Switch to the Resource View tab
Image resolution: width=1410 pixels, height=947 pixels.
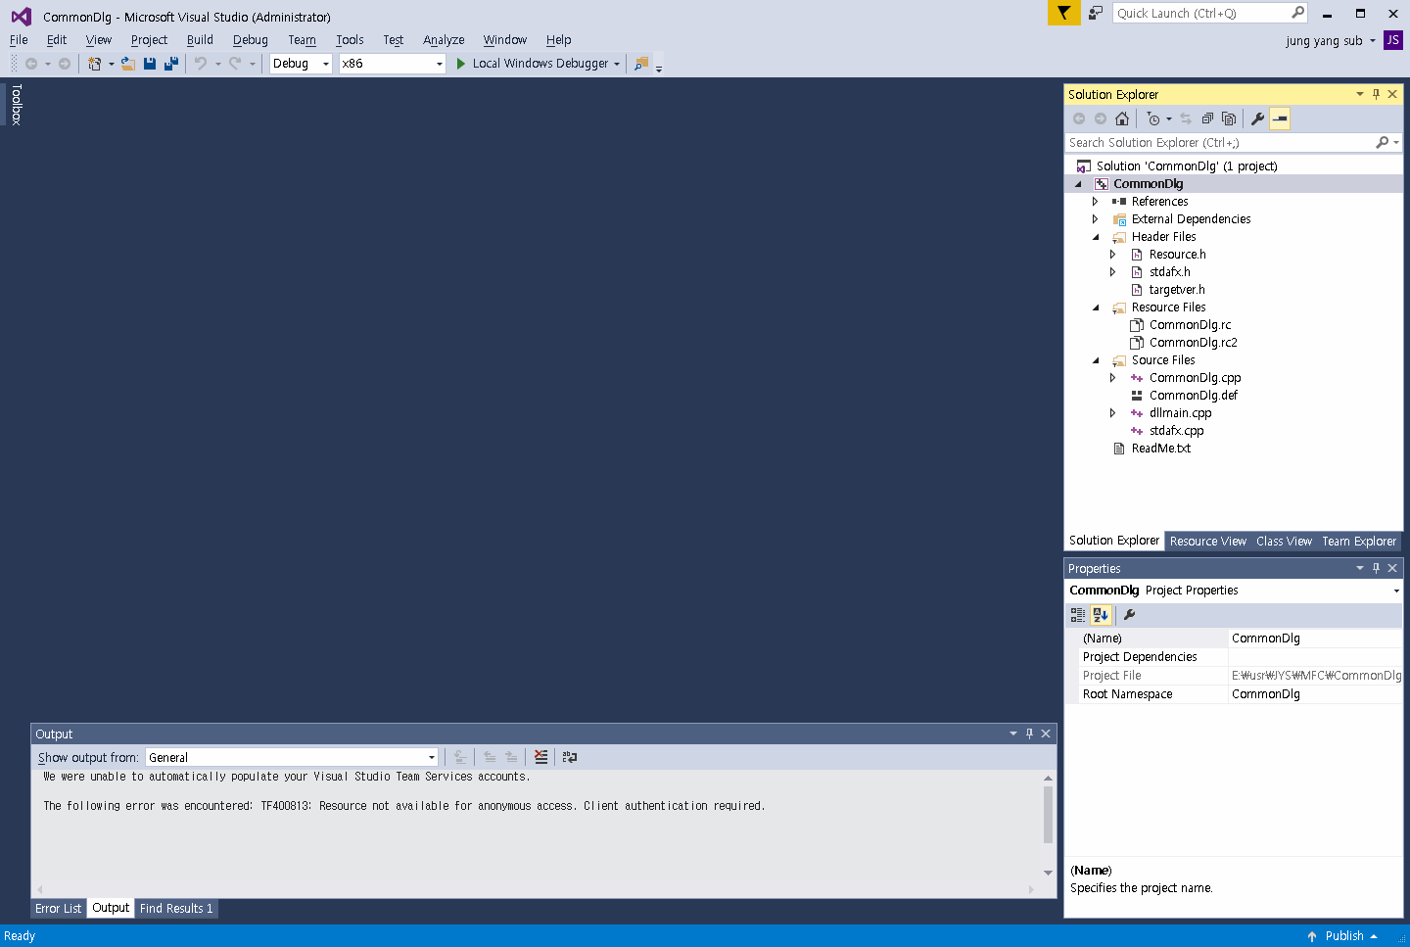tap(1208, 542)
